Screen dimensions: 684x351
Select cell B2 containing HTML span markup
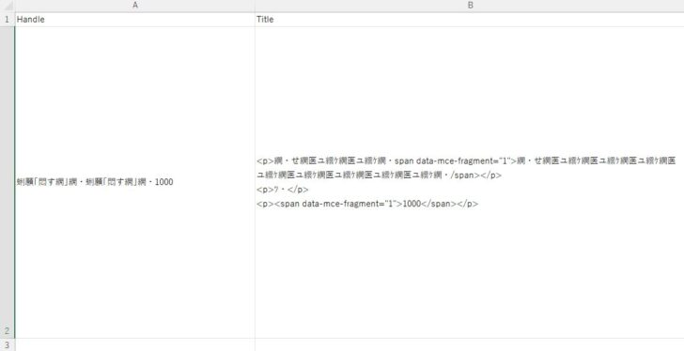click(470, 182)
